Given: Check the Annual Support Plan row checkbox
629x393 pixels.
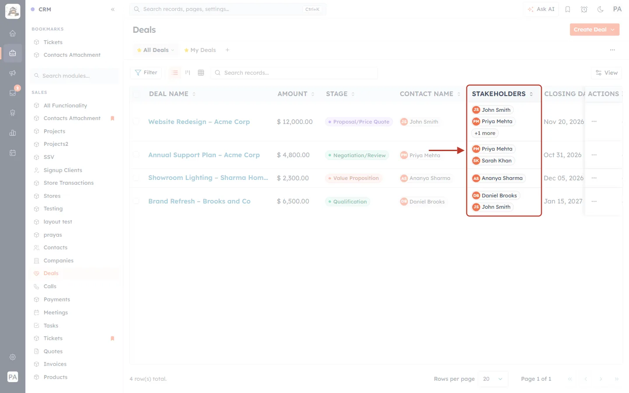Looking at the screenshot, I should tap(136, 155).
